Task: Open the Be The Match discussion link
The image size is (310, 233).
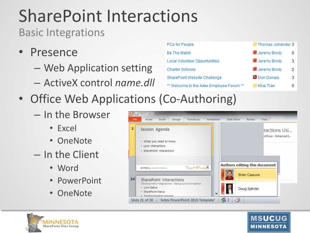Action: pyautogui.click(x=179, y=53)
